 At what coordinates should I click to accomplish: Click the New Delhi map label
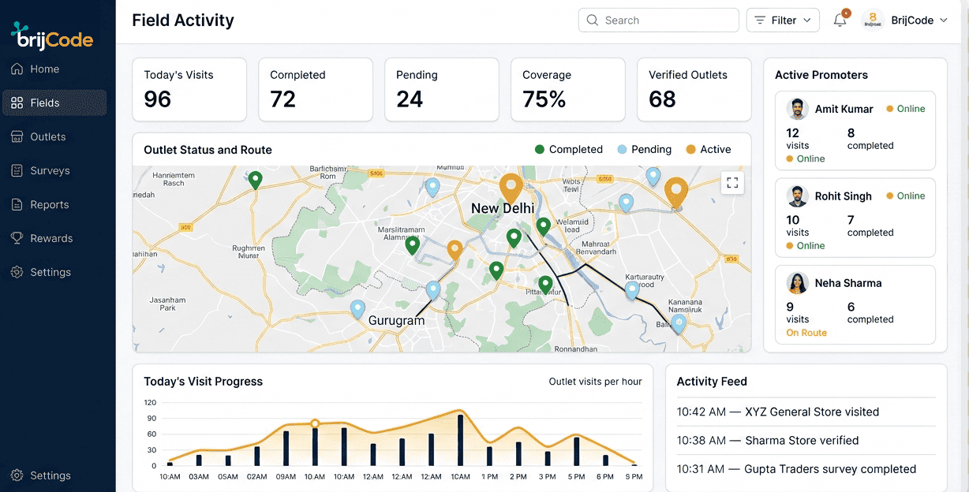[x=503, y=209]
